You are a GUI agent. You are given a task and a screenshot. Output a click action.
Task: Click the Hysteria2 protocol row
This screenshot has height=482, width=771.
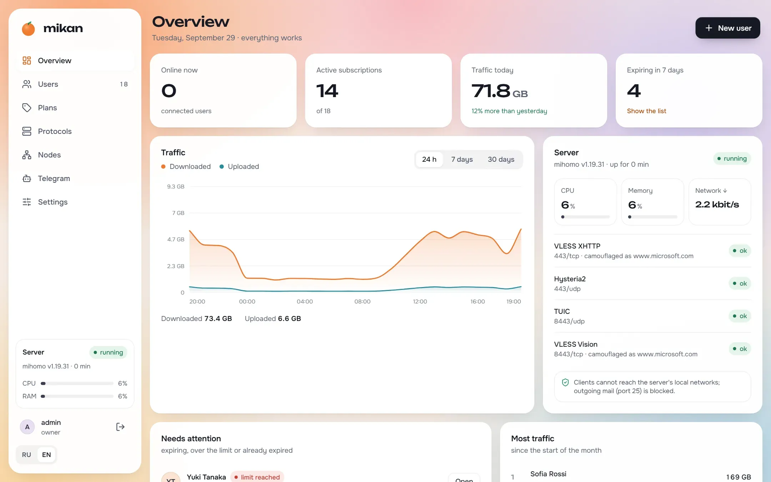coord(652,283)
